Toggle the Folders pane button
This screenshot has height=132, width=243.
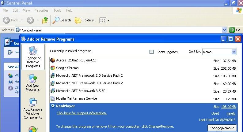[x=84, y=20]
